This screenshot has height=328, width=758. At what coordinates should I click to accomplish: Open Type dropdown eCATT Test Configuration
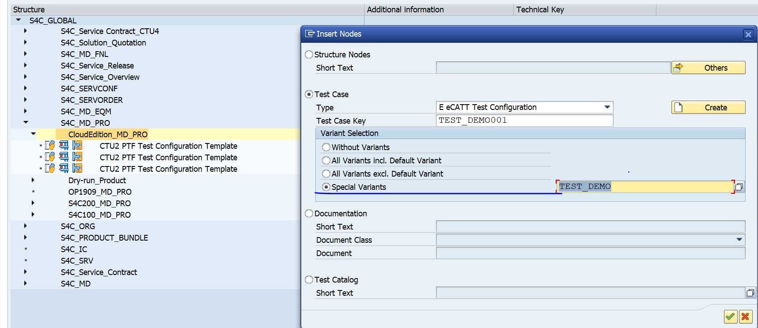(607, 107)
